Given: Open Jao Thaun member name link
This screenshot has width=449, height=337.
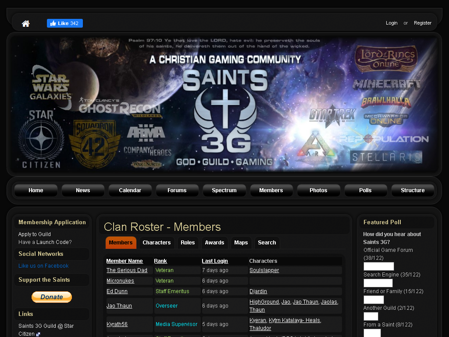Looking at the screenshot, I should pos(119,306).
